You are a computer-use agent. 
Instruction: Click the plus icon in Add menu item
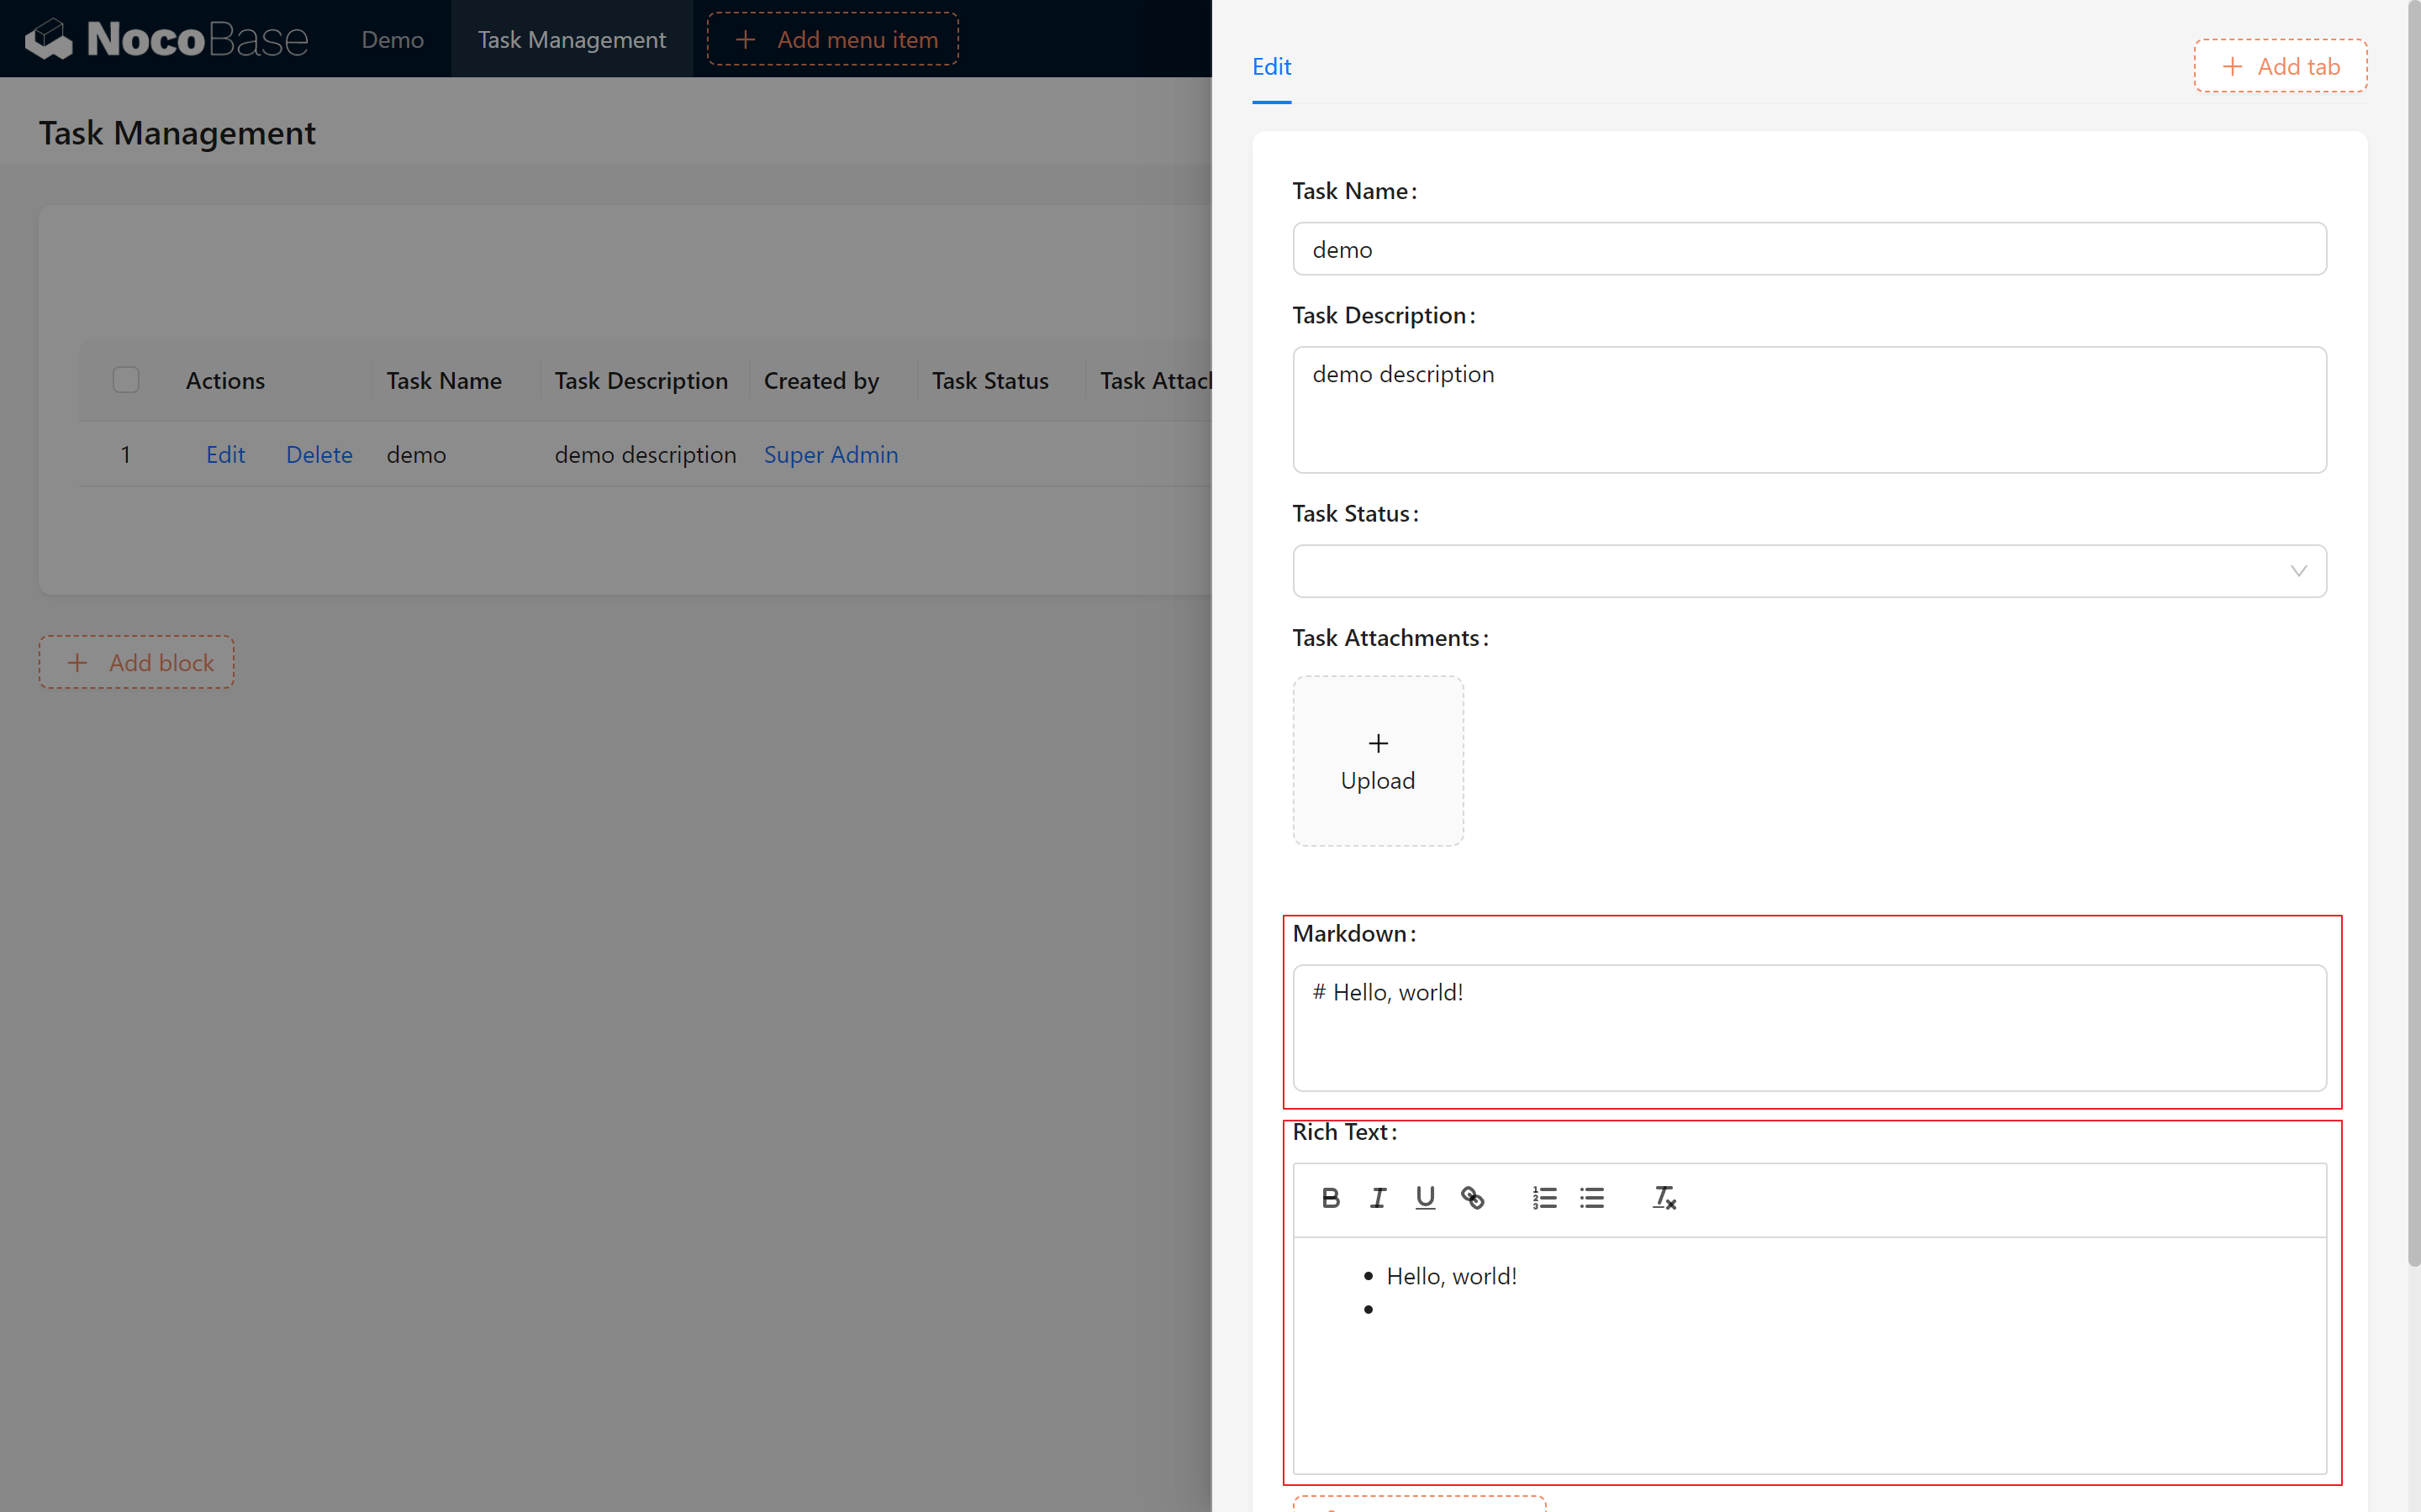point(746,39)
